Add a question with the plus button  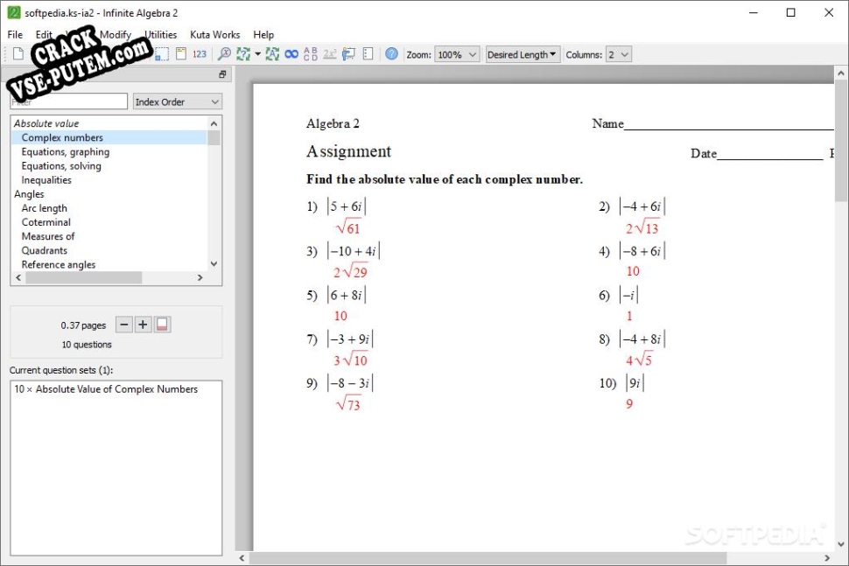(x=143, y=325)
